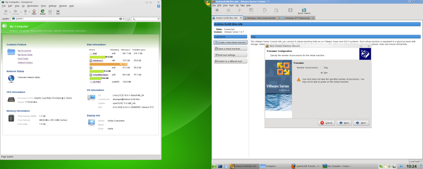Screen dimensions: 423x169
Task: Go Home in Konqueror toolbar
Action: 34,12
